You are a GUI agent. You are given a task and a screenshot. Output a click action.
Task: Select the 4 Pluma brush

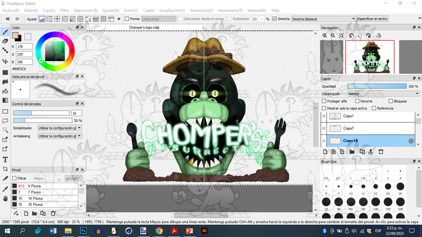click(45, 186)
